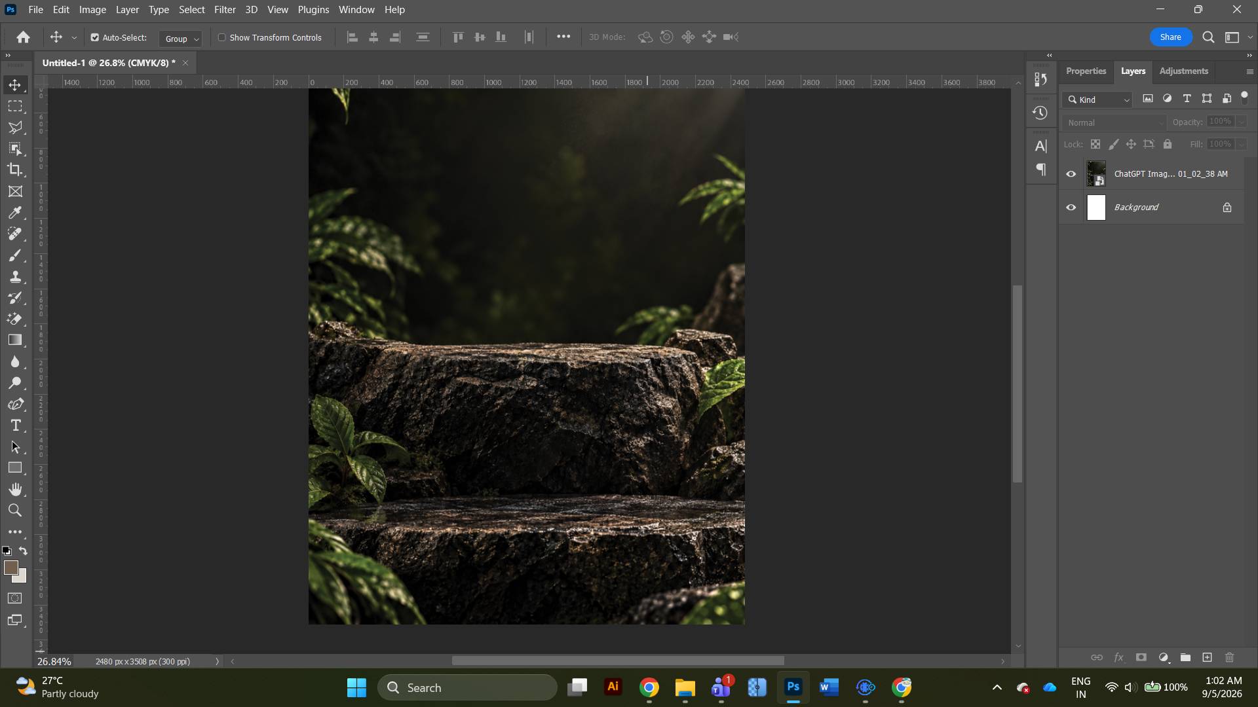Open the Group auto-select dropdown

pyautogui.click(x=180, y=39)
